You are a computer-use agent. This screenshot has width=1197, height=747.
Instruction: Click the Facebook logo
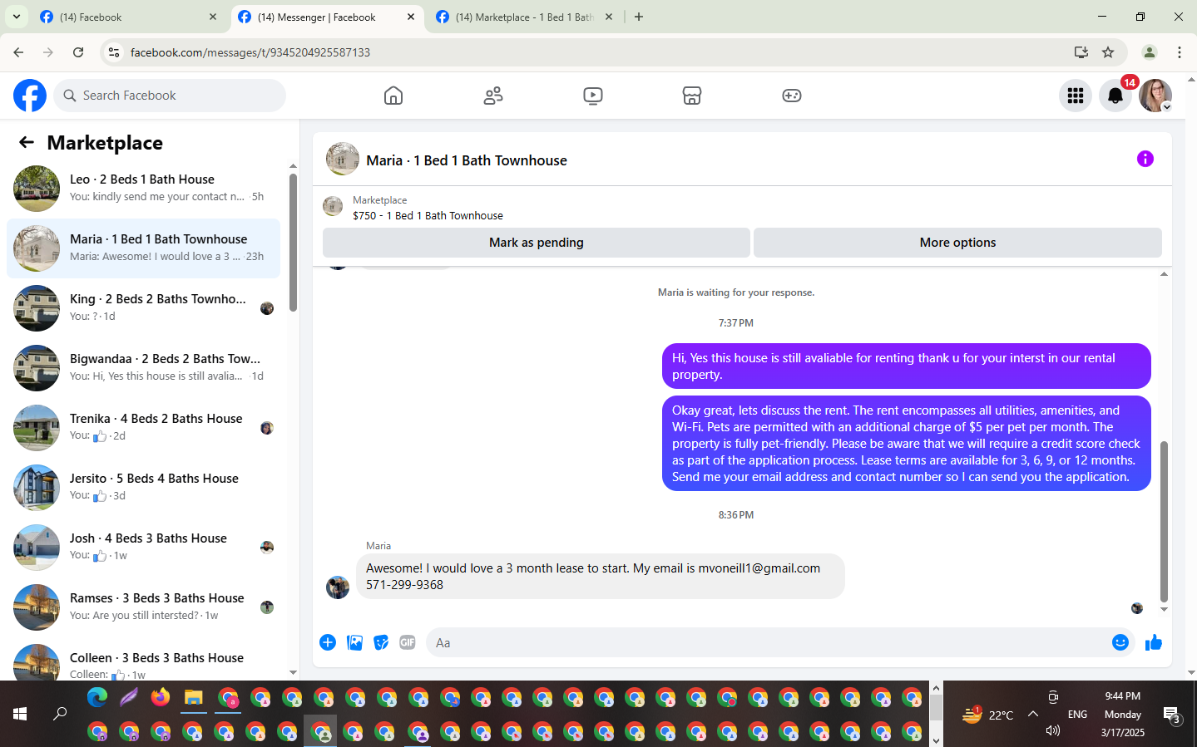point(30,96)
